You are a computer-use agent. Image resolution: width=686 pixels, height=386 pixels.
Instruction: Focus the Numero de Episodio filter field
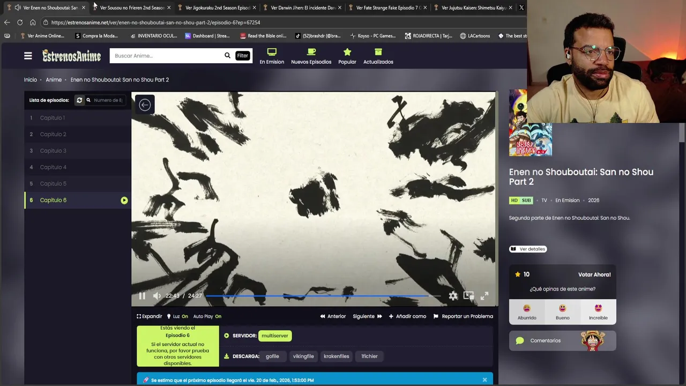coord(108,100)
